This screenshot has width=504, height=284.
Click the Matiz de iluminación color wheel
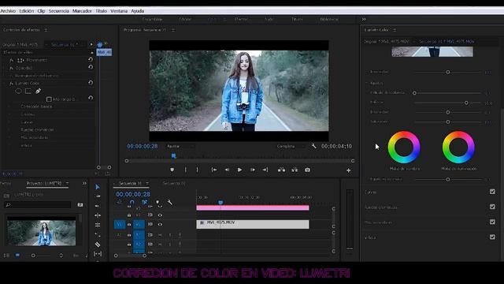(x=458, y=148)
